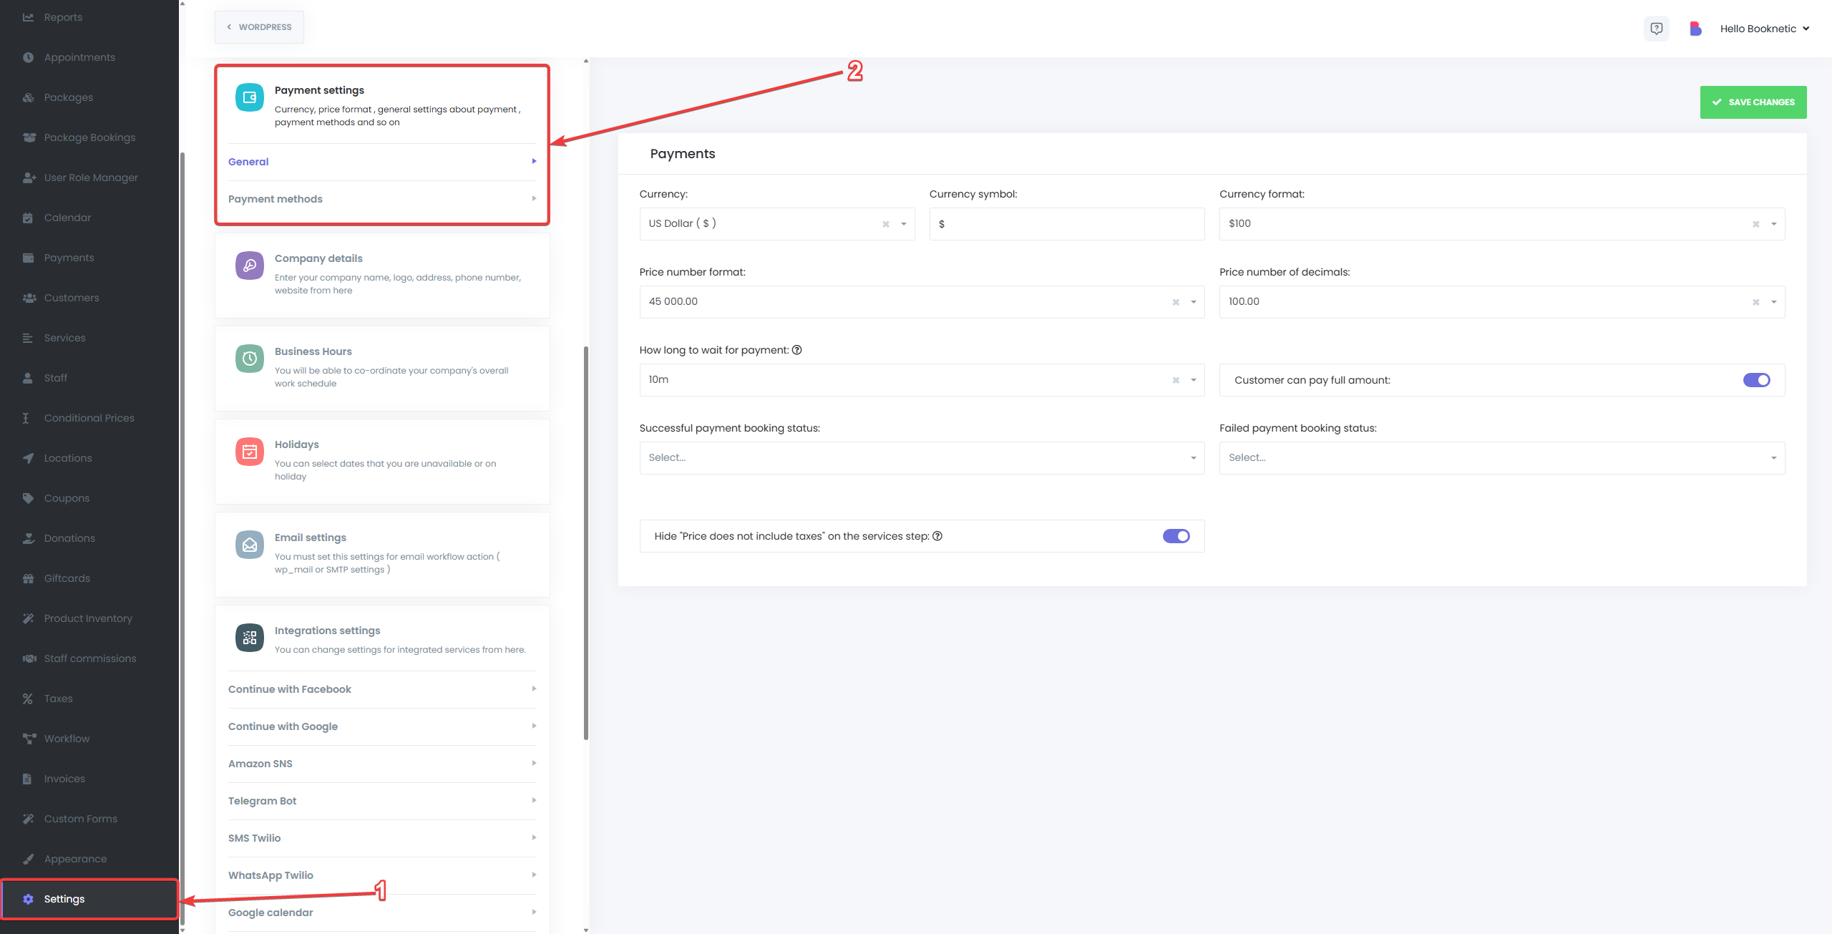
Task: Open Staff commissions in the sidebar
Action: [89, 658]
